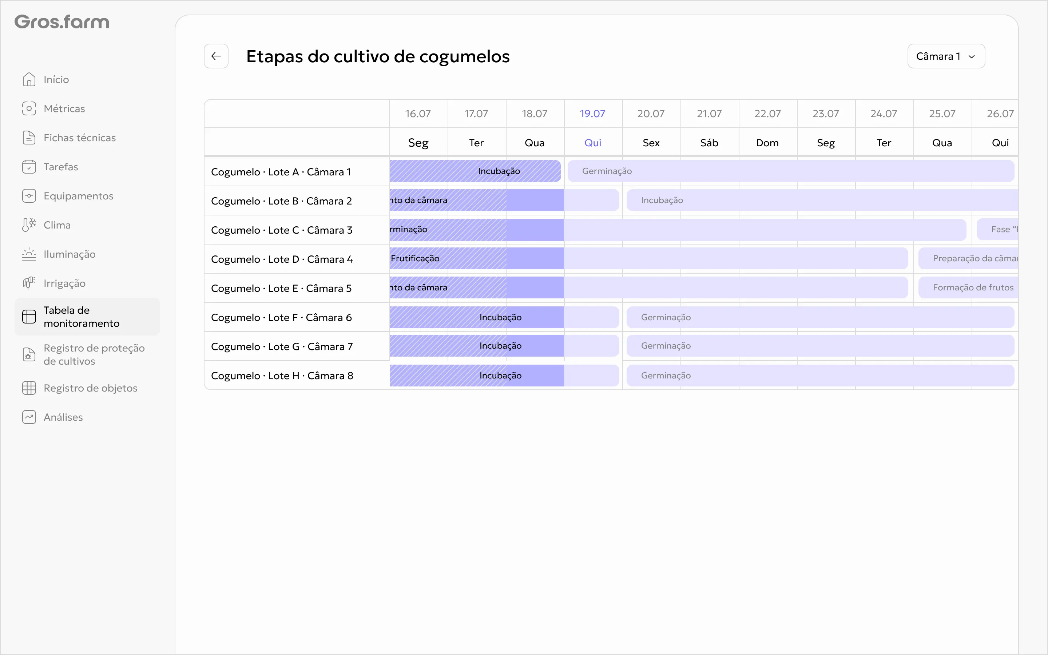
Task: Select row Cogumelo · Lote C · Câmara 3
Action: click(297, 230)
